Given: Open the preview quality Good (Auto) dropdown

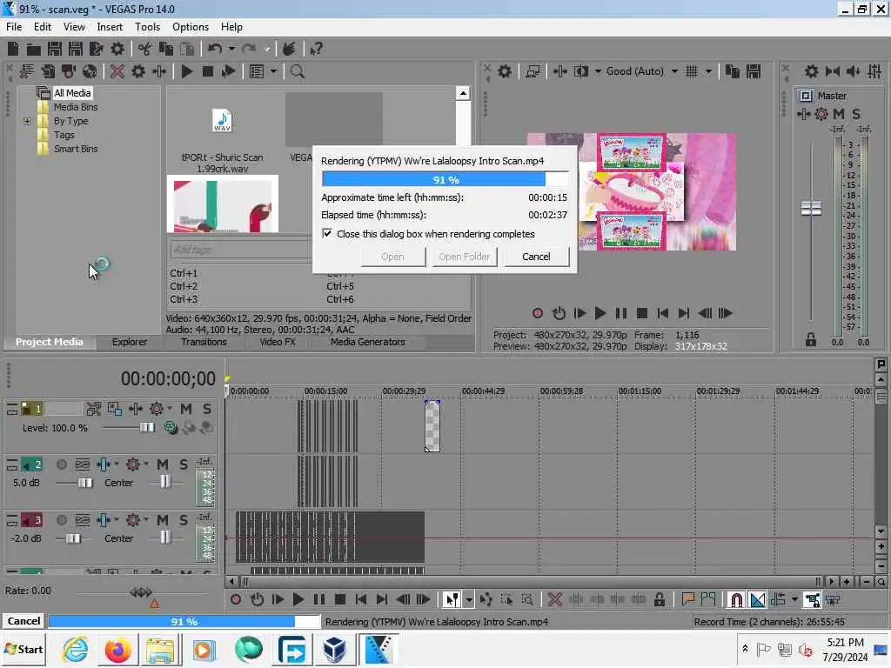Looking at the screenshot, I should 674,71.
